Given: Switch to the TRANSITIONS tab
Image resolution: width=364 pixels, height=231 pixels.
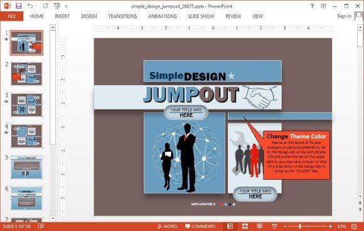Looking at the screenshot, I should 122,16.
